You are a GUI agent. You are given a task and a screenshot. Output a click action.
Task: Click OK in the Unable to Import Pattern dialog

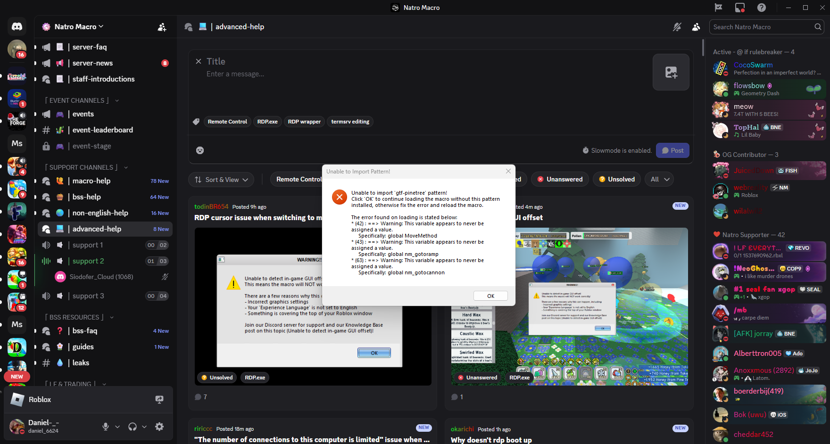click(x=490, y=296)
